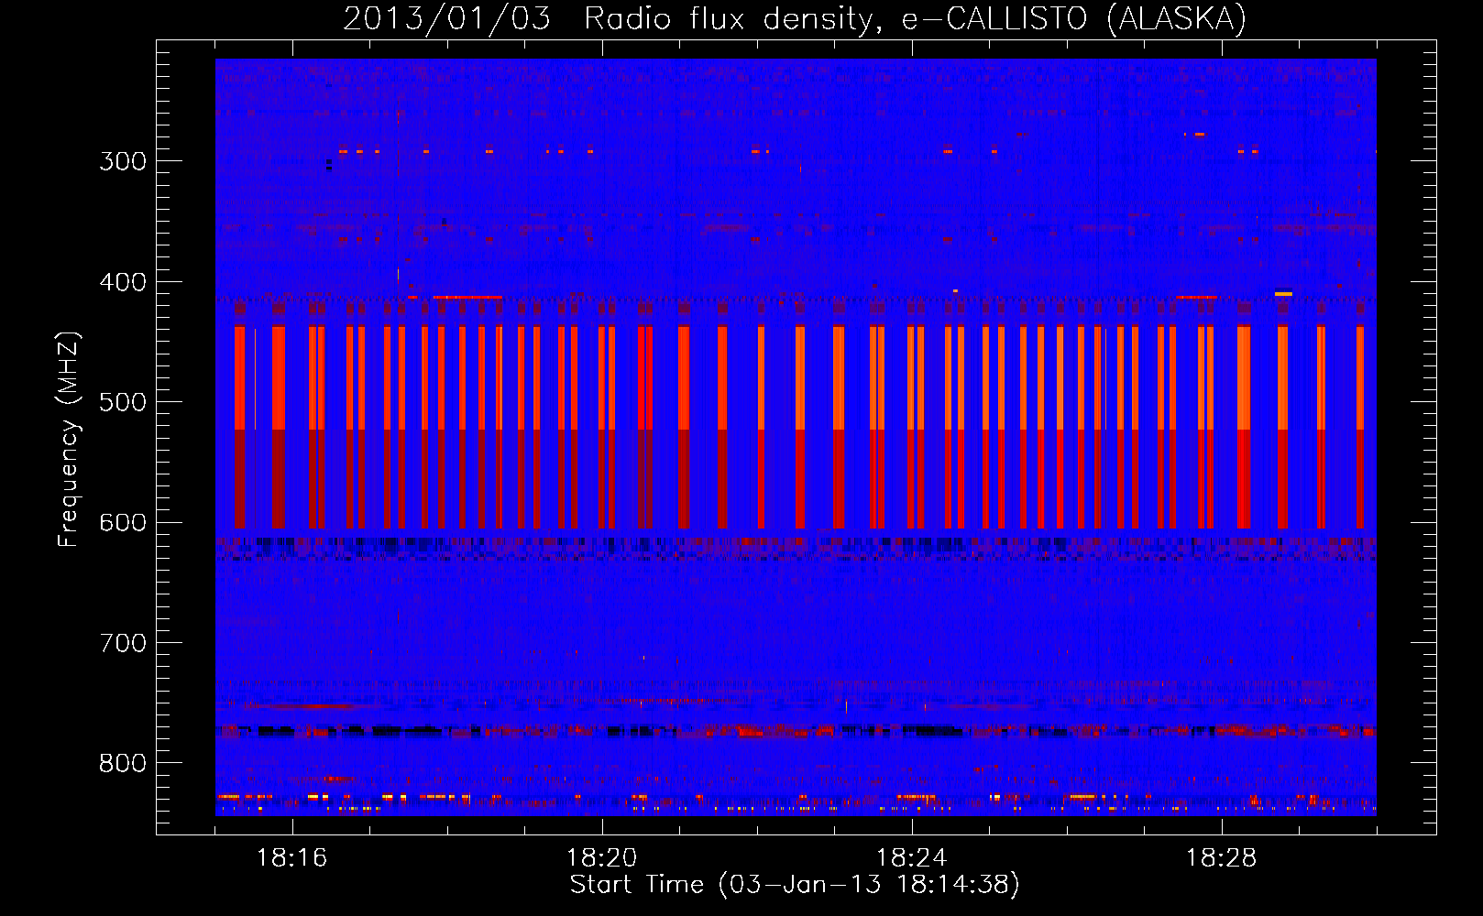Click the 800 frequency tick label
The height and width of the screenshot is (916, 1483).
pyautogui.click(x=123, y=764)
